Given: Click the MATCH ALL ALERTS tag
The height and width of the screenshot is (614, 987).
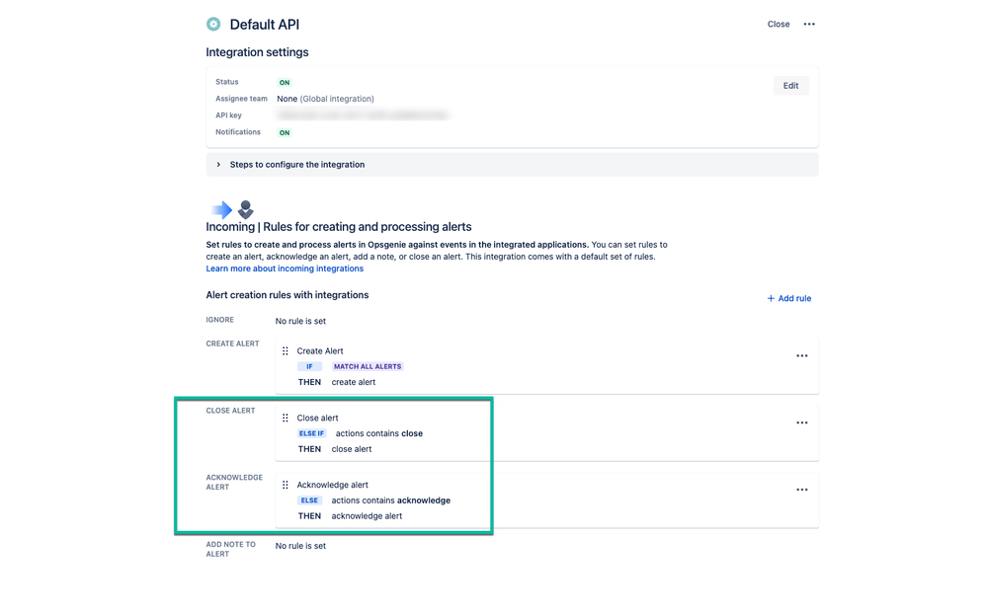Looking at the screenshot, I should click(368, 367).
